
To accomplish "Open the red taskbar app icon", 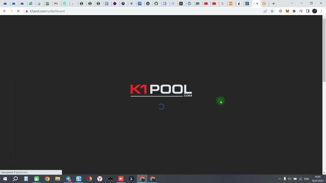I will (x=121, y=179).
